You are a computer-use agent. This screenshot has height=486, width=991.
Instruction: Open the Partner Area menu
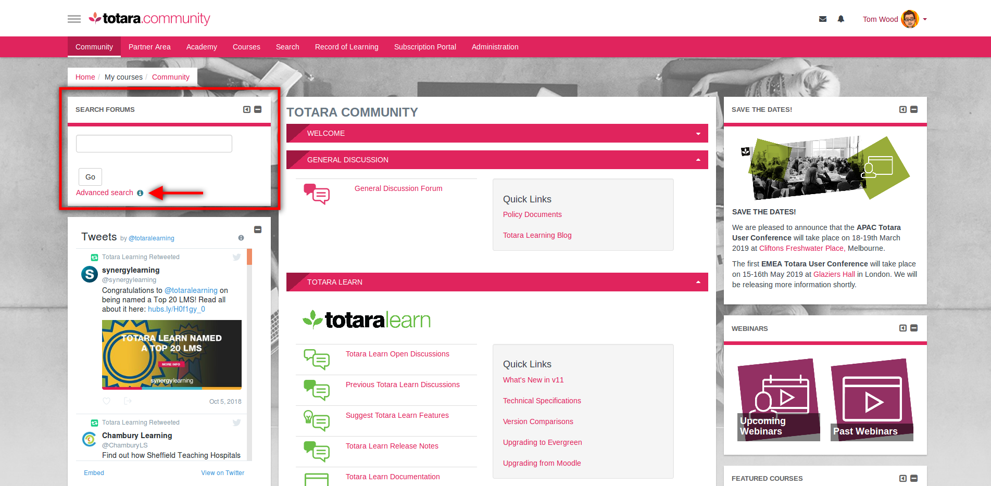pyautogui.click(x=149, y=47)
